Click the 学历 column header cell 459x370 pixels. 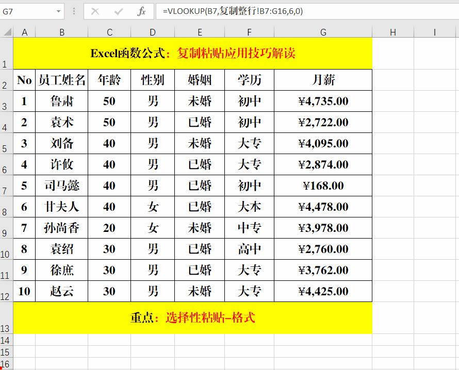click(249, 80)
